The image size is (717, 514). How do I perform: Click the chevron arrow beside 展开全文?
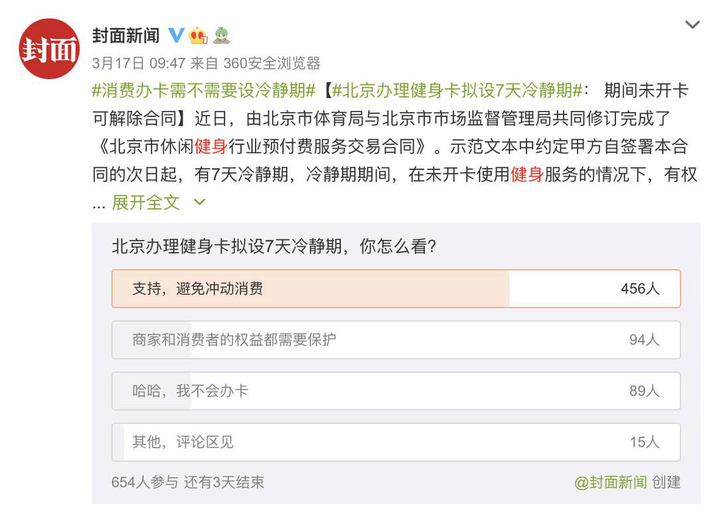click(x=200, y=202)
